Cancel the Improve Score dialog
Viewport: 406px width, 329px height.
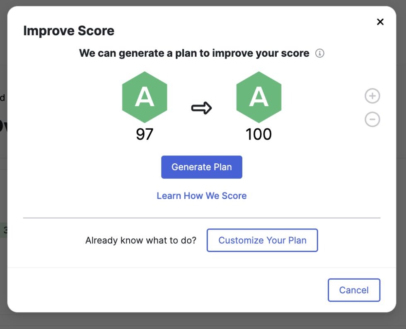click(354, 290)
